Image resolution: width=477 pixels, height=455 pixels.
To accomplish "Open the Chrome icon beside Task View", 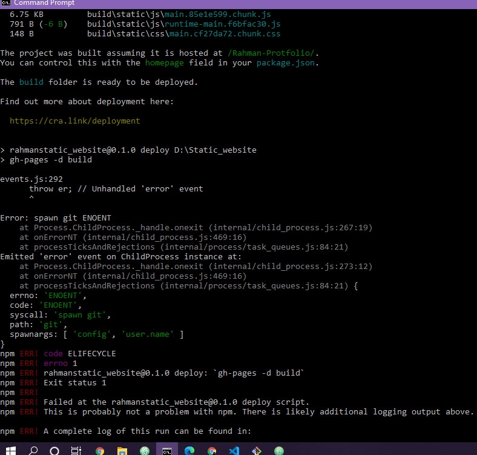I will pyautogui.click(x=100, y=451).
